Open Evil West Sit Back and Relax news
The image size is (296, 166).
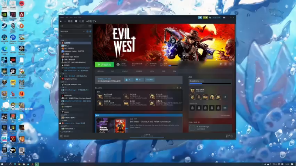150,122
